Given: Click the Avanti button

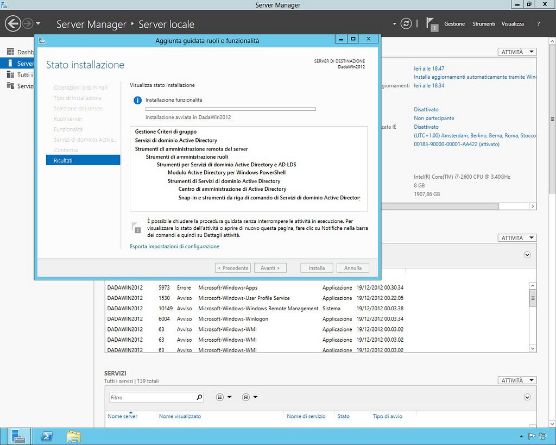Looking at the screenshot, I should [270, 268].
